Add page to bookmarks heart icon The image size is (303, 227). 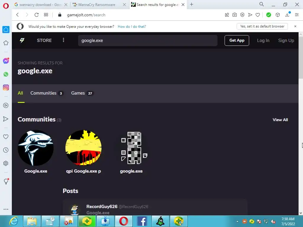(x=258, y=15)
